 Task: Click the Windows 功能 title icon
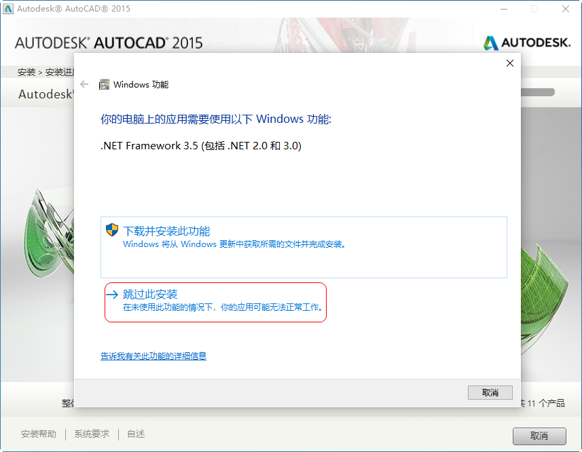click(105, 85)
